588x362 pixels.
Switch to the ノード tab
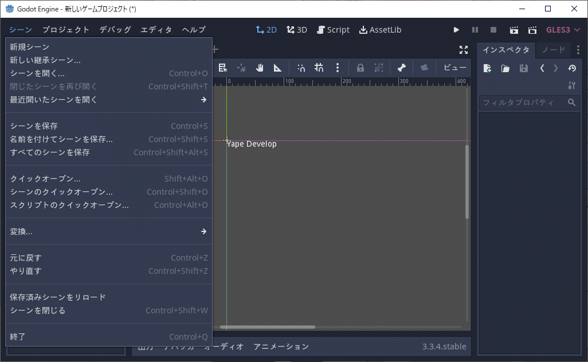pos(554,50)
